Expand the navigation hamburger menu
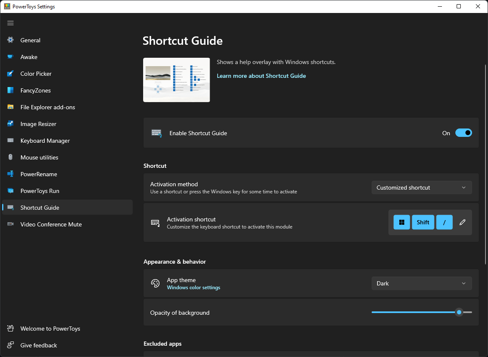This screenshot has height=357, width=488. coord(10,23)
